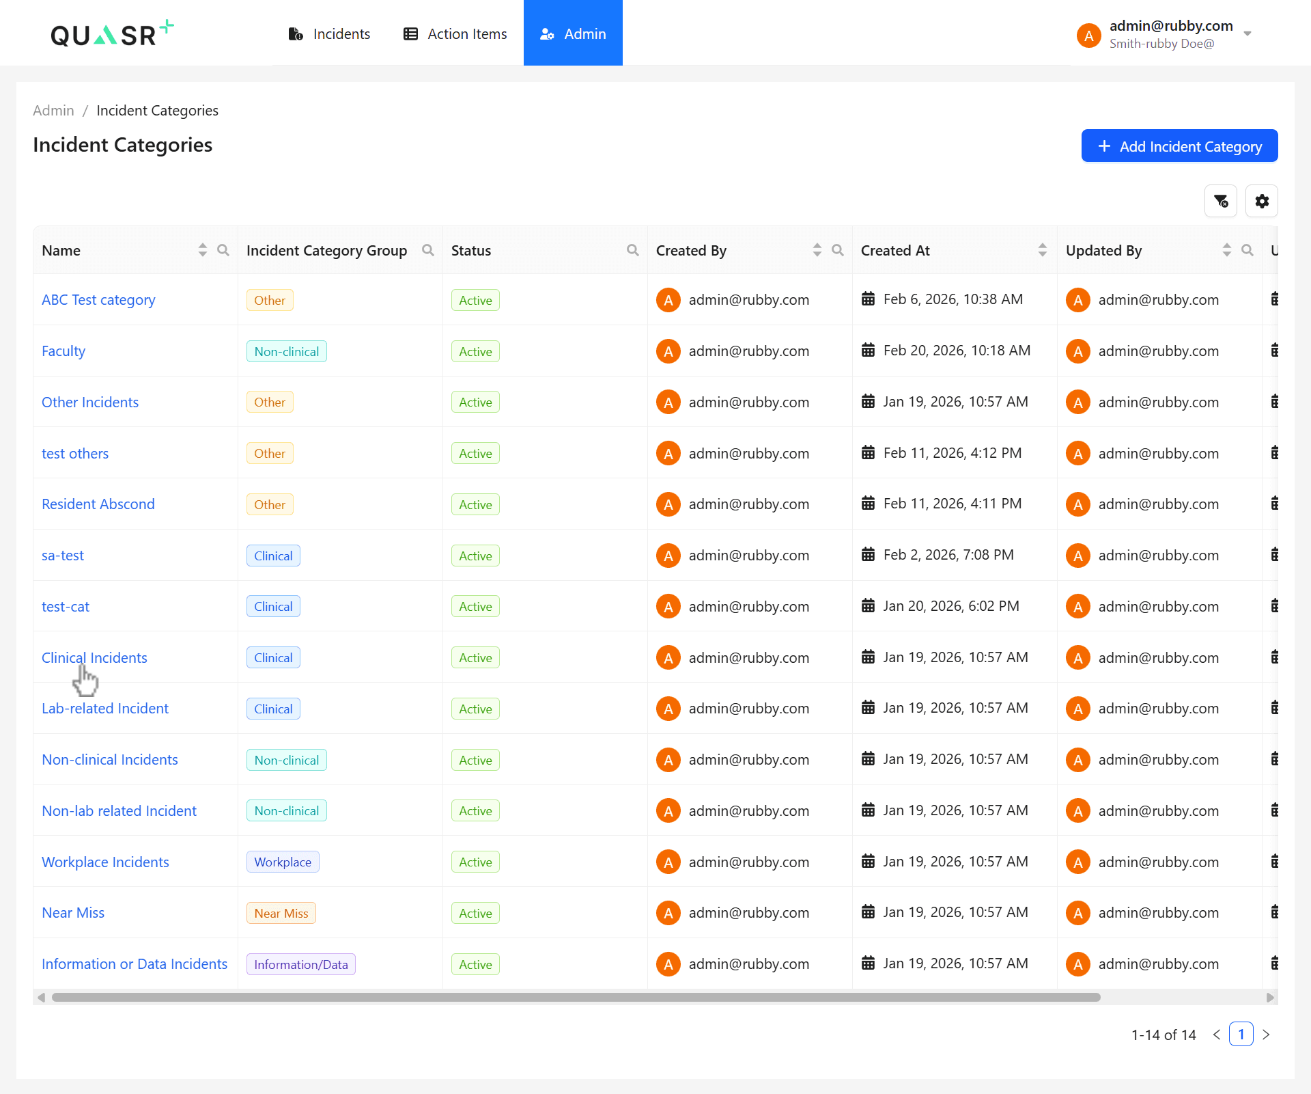1311x1094 pixels.
Task: Expand the admin@rubby.com user dropdown
Action: pos(1247,33)
